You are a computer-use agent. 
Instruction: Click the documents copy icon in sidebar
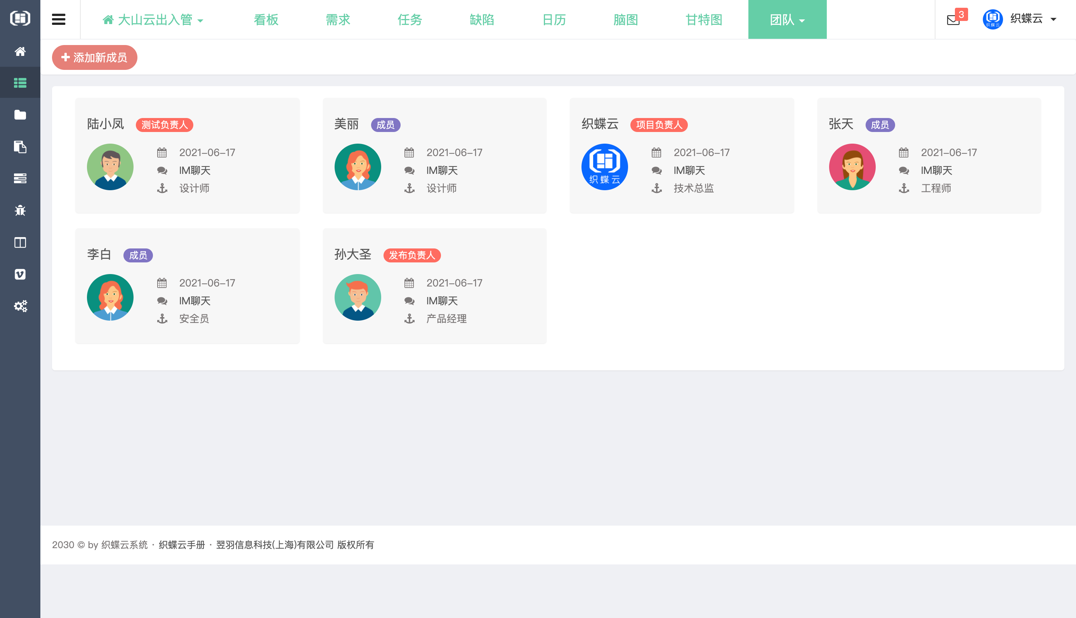pyautogui.click(x=20, y=147)
